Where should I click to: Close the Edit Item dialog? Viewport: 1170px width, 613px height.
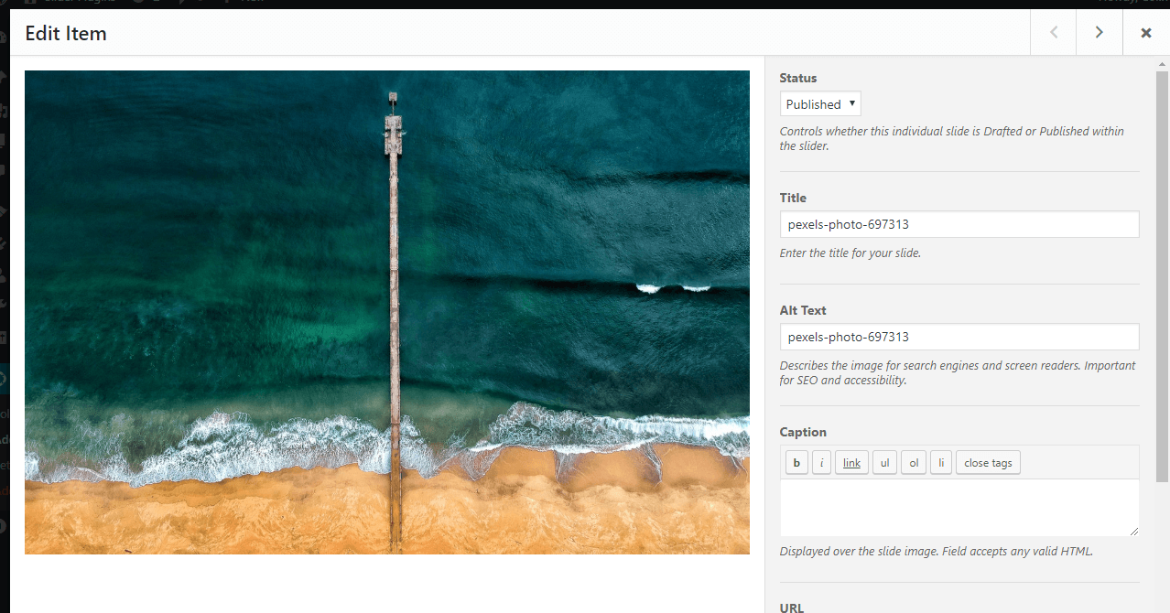1145,33
